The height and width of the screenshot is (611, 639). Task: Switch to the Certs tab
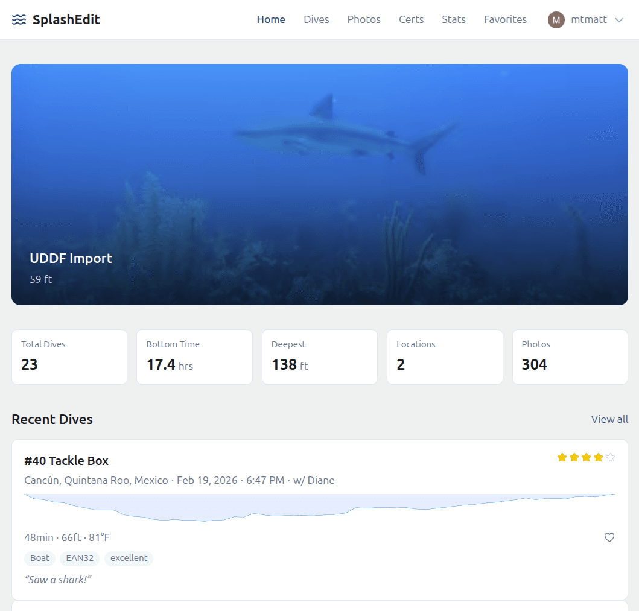(411, 19)
